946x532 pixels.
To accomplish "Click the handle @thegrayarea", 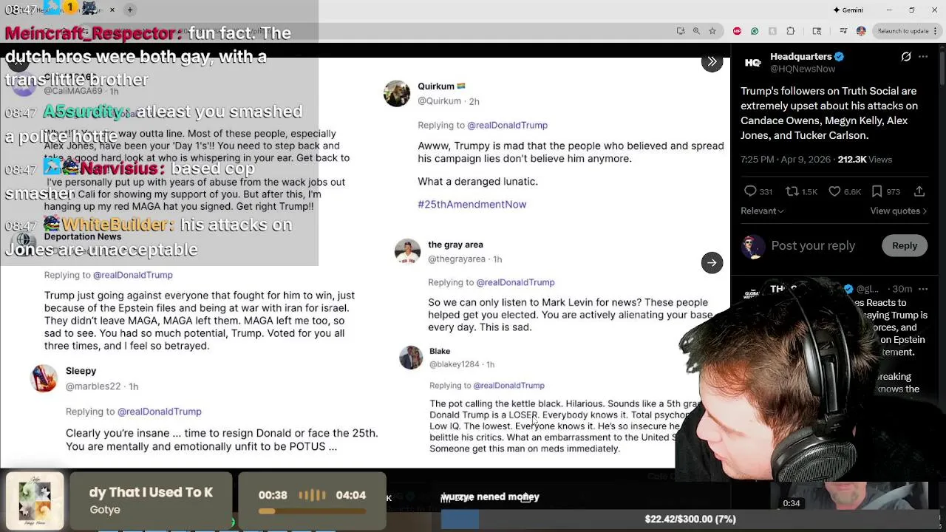I will (x=457, y=259).
